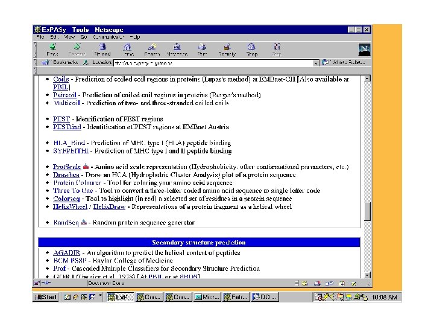Open the Prof link
This screenshot has height=326, width=434.
point(60,269)
